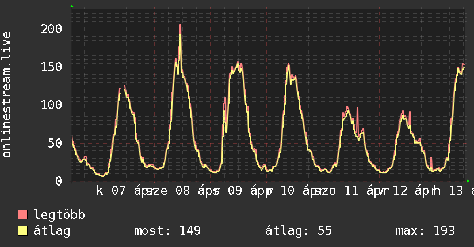Select the '07' date label on x-axis
The image size is (474, 247).
[118, 191]
